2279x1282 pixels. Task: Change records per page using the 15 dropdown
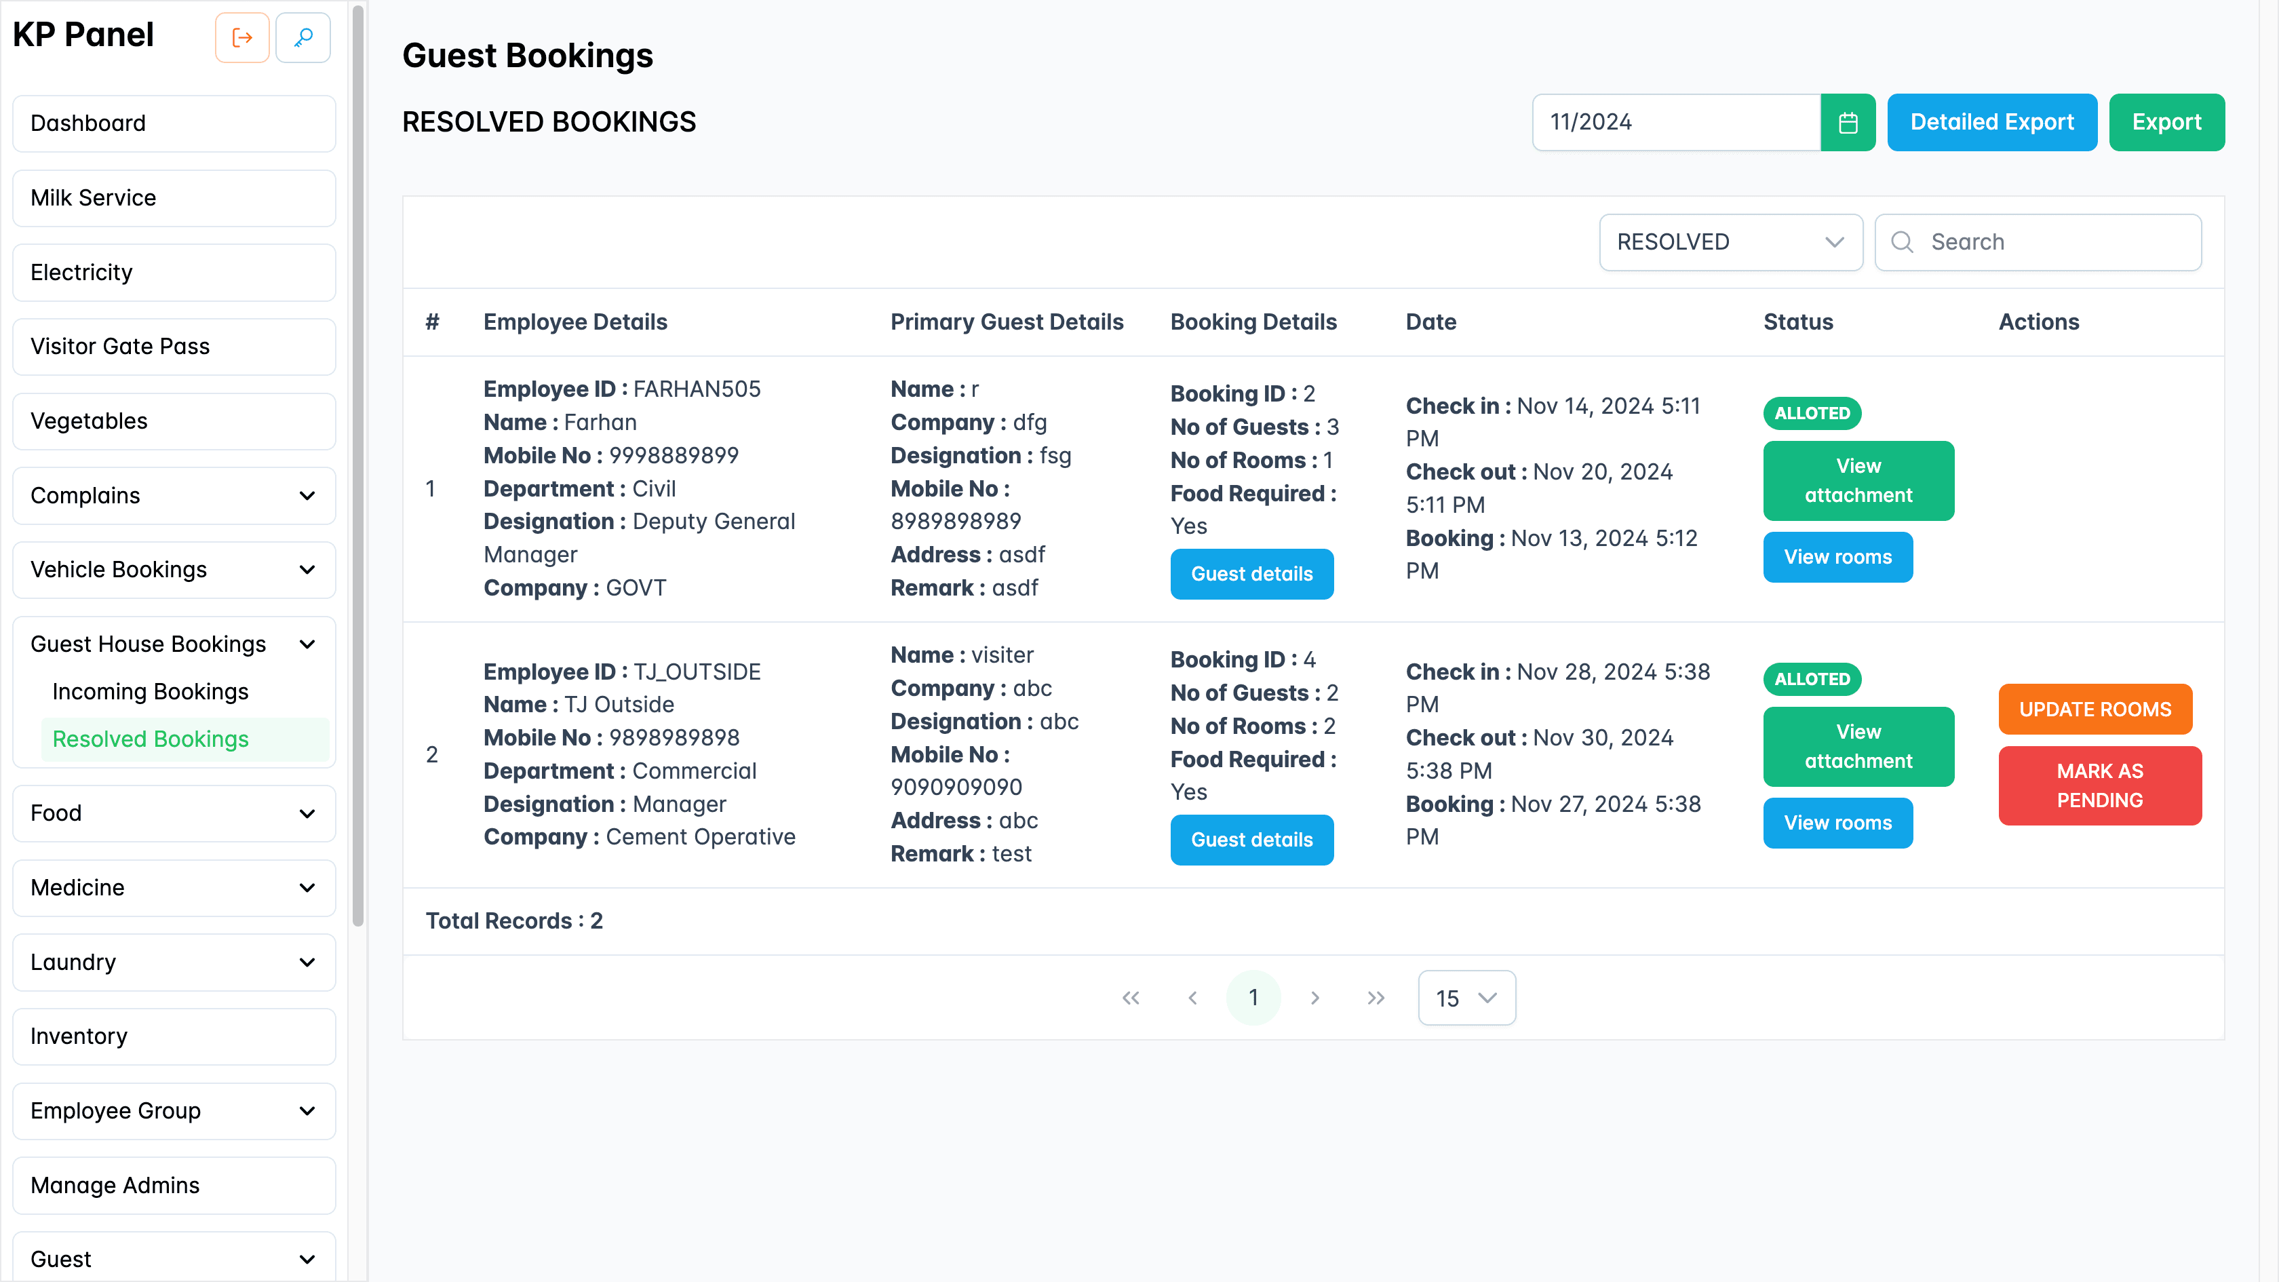tap(1466, 997)
